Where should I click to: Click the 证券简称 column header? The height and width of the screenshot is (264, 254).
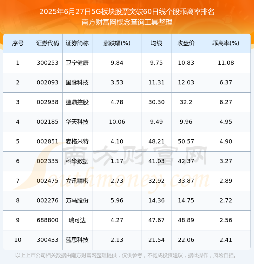(77, 43)
